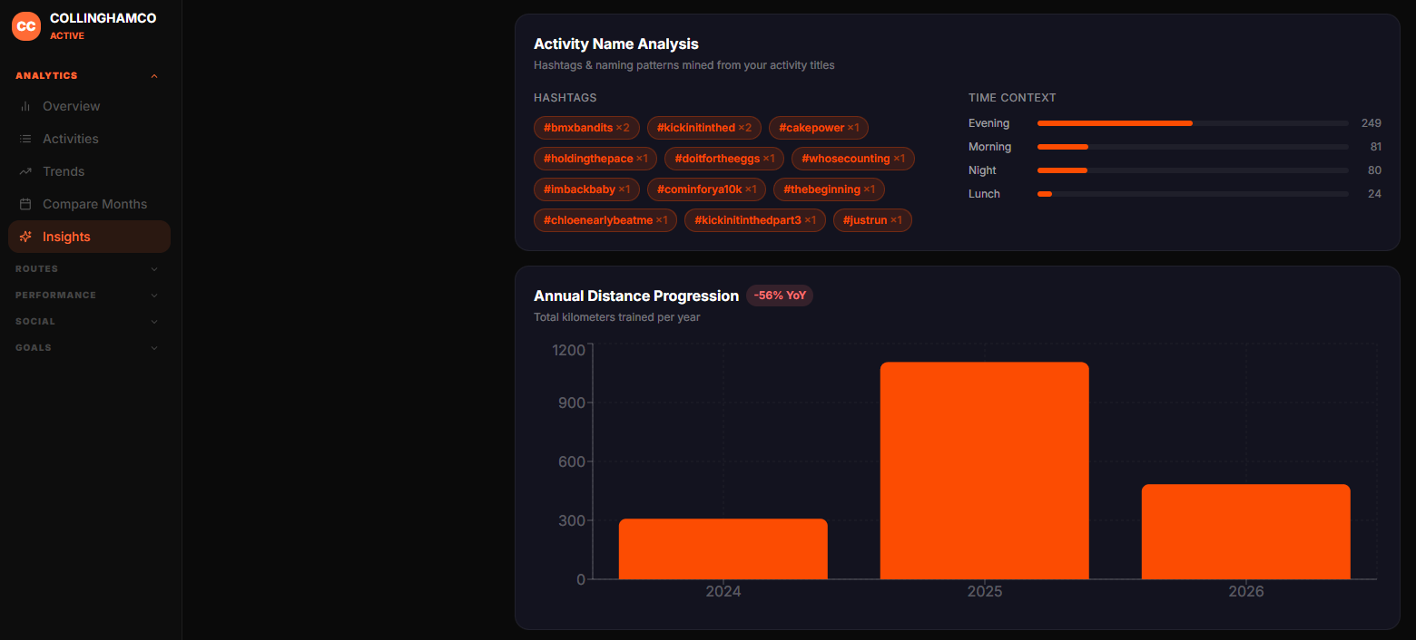Open the Trends page

tap(89, 171)
